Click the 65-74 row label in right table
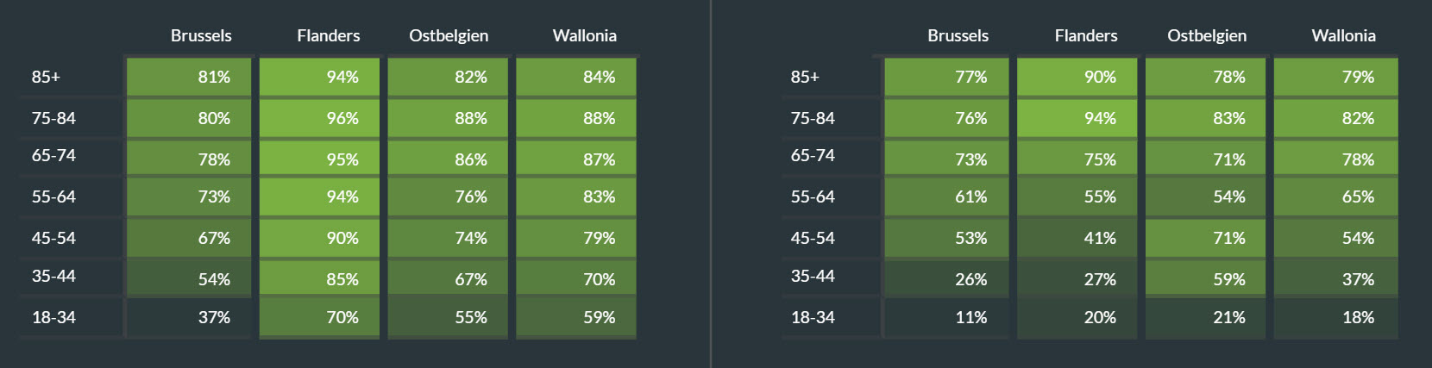The image size is (1432, 368). (x=813, y=156)
